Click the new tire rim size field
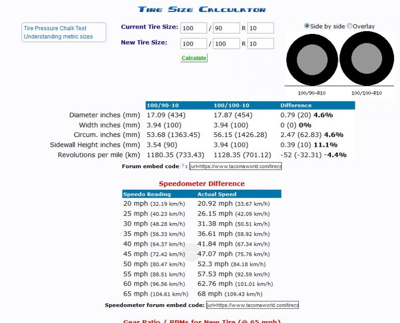This screenshot has width=400, height=323. tap(260, 44)
